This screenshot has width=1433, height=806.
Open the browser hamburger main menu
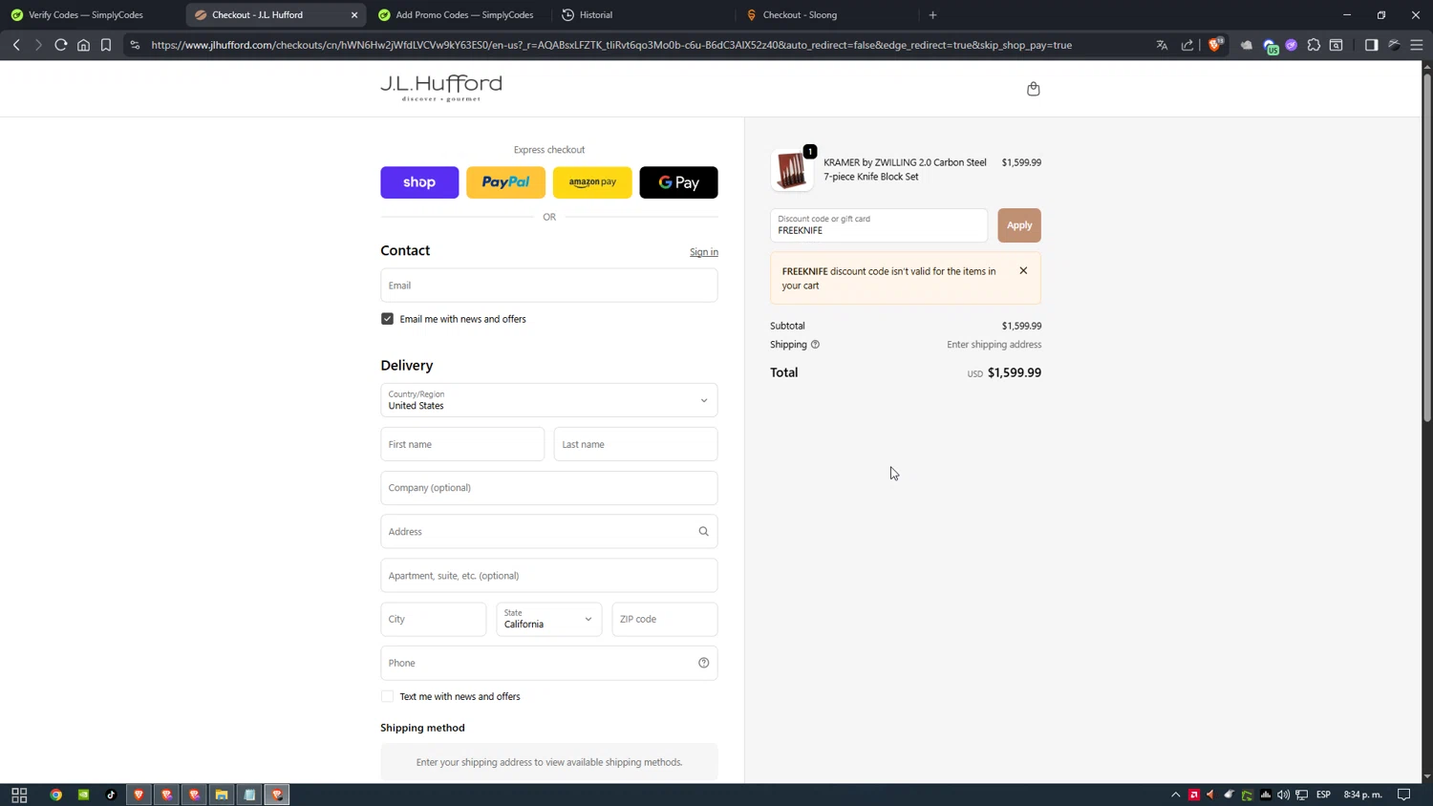click(x=1417, y=45)
